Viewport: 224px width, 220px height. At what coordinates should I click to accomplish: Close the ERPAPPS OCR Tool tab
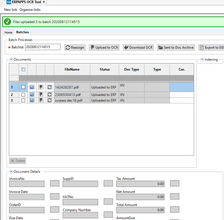click(44, 2)
